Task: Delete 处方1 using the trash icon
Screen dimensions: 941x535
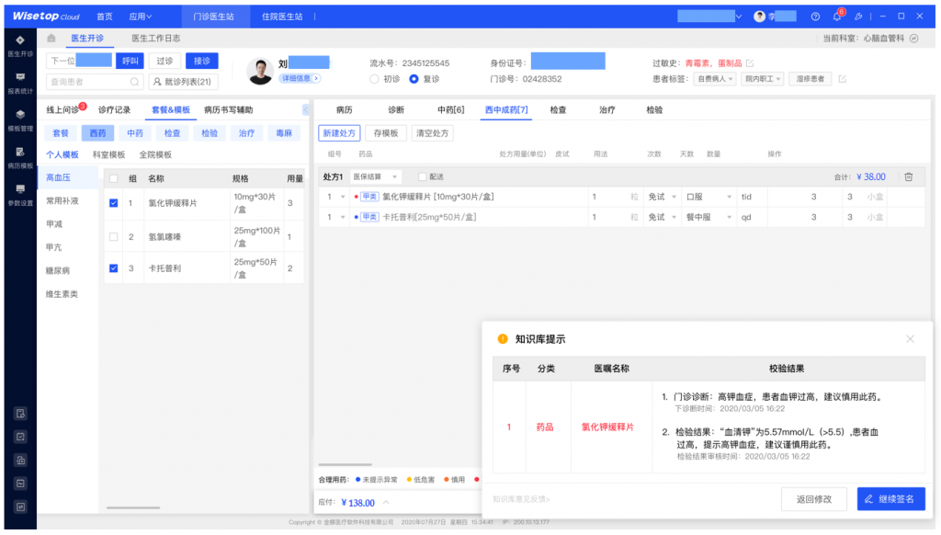Action: click(x=908, y=176)
